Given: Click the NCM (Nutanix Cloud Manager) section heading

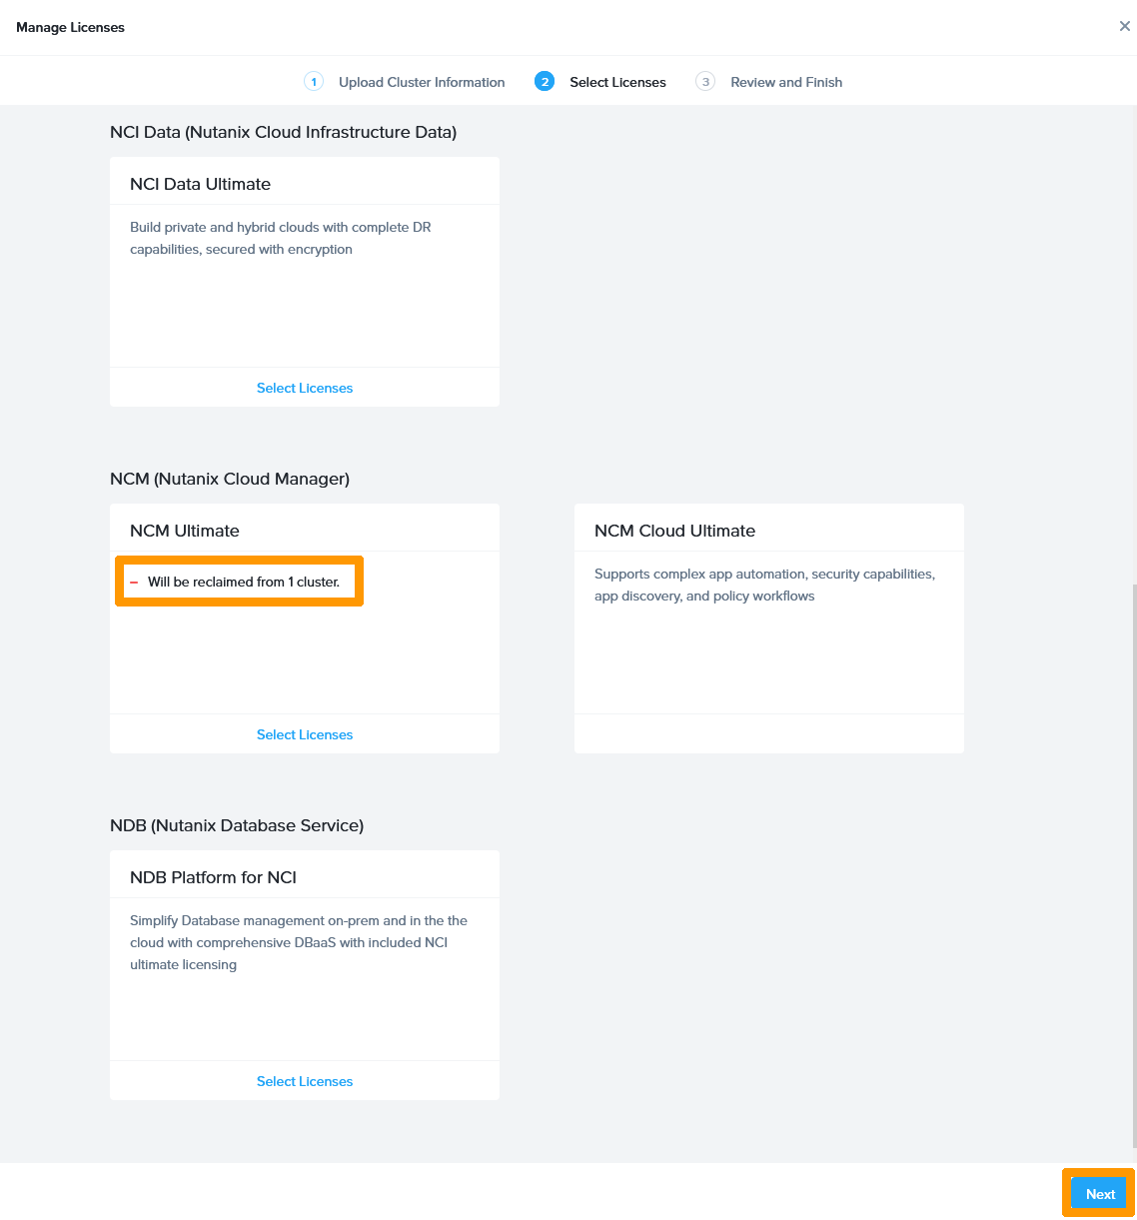Looking at the screenshot, I should click(229, 479).
